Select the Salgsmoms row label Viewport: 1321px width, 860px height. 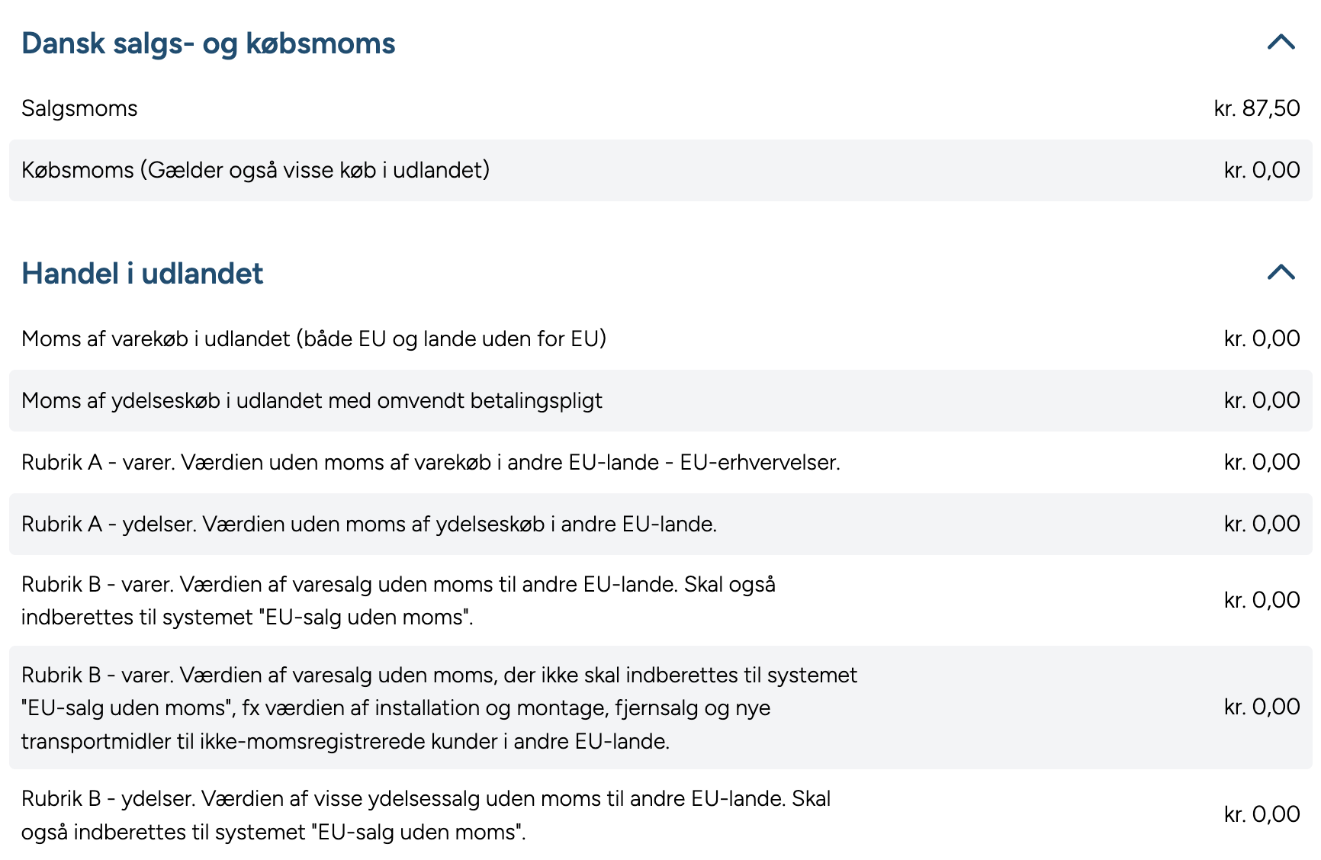[79, 108]
